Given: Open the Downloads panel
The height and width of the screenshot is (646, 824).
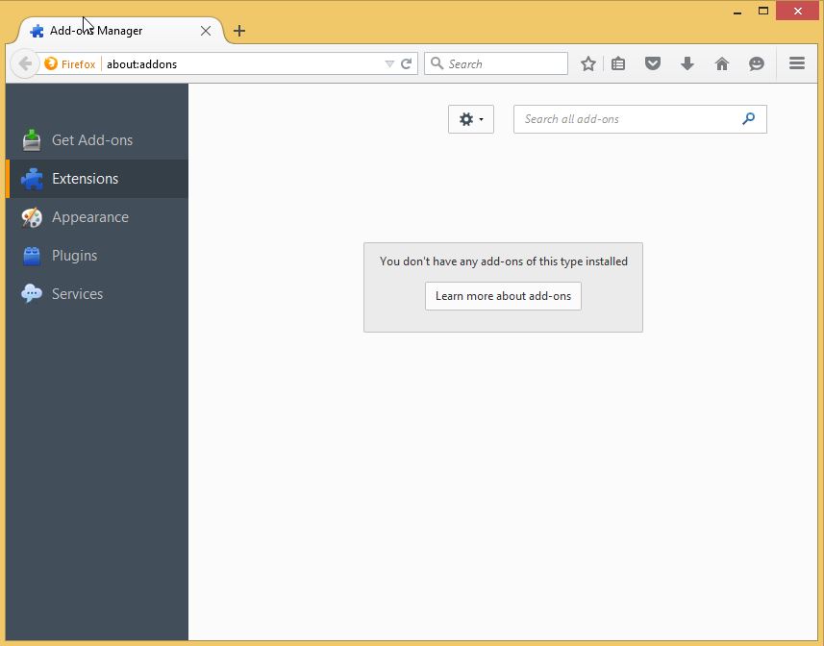Looking at the screenshot, I should pos(687,63).
